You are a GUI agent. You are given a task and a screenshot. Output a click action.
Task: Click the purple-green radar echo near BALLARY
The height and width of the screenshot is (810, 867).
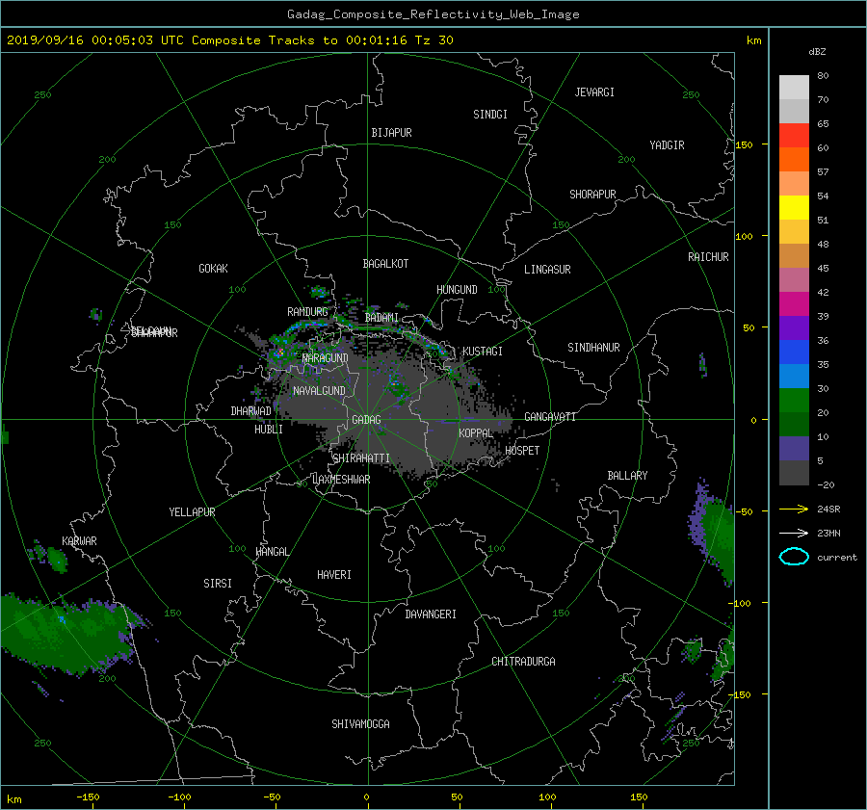click(713, 531)
